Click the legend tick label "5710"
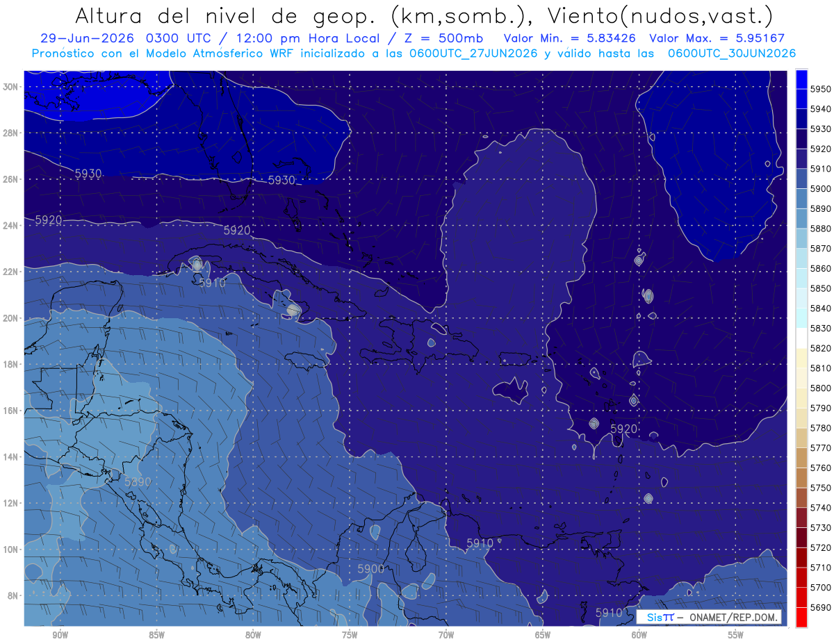The width and height of the screenshot is (834, 644). click(821, 568)
